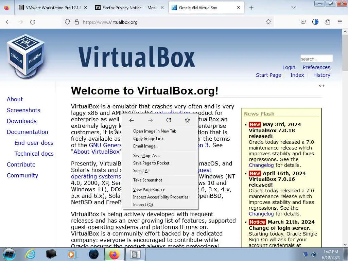Click the taskbar clock showing 1:47 PM
Viewport: 348px width, 261px height.
coord(331,255)
